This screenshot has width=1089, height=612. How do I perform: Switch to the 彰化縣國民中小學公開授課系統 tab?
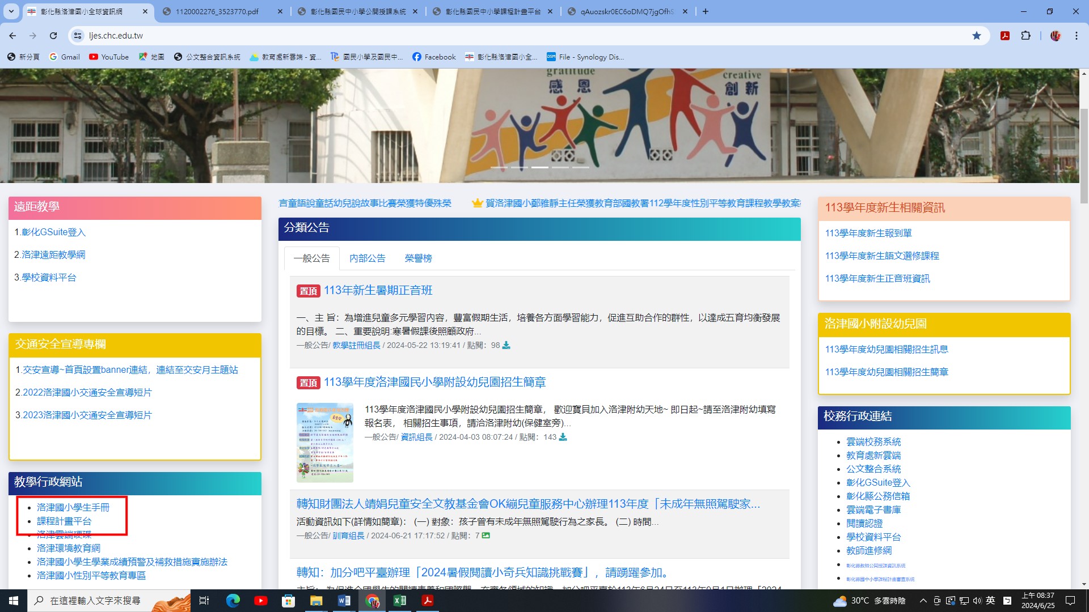tap(358, 11)
